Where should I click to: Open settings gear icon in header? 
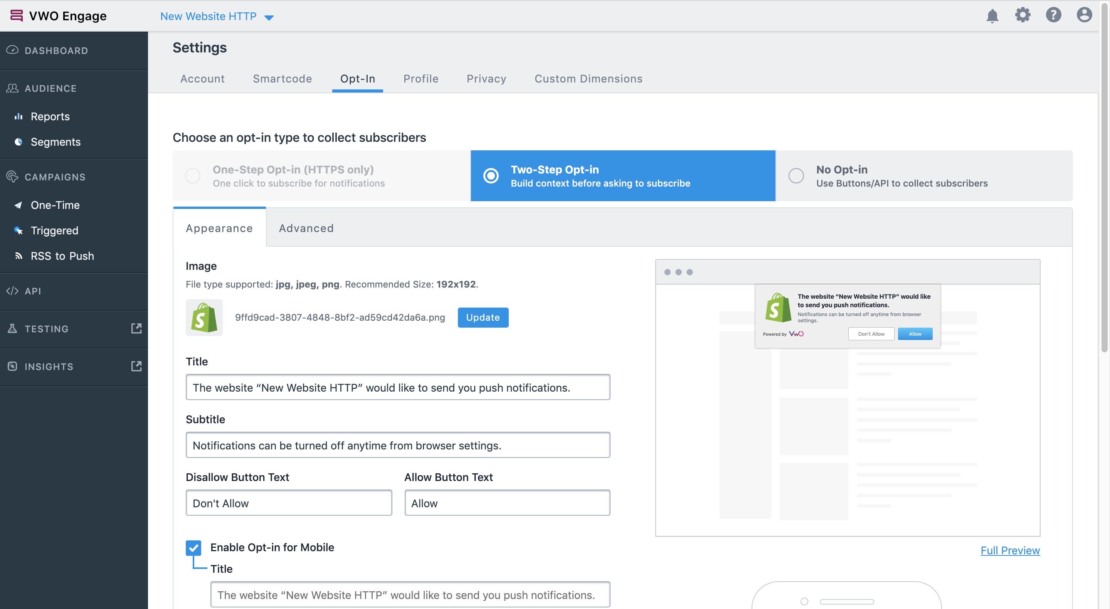tap(1023, 15)
